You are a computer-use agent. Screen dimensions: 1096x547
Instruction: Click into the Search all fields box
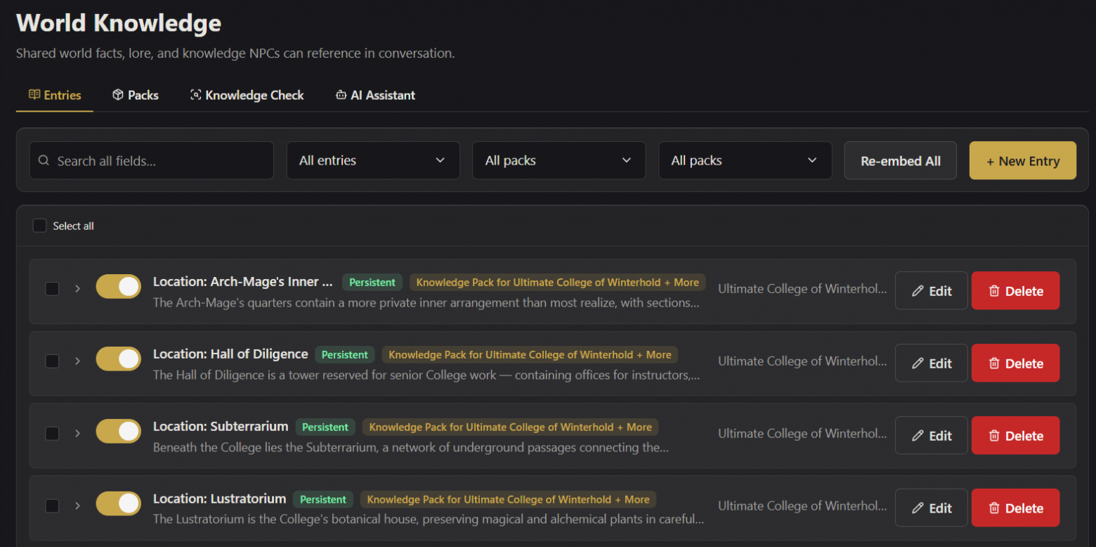[x=152, y=160]
